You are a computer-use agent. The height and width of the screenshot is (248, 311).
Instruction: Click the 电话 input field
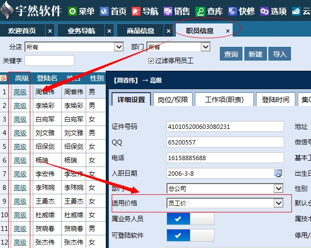[x=225, y=158]
